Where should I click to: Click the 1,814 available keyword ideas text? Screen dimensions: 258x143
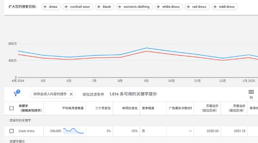click(133, 94)
